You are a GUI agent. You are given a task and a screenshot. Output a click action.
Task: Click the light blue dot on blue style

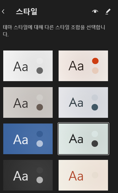[40, 144]
